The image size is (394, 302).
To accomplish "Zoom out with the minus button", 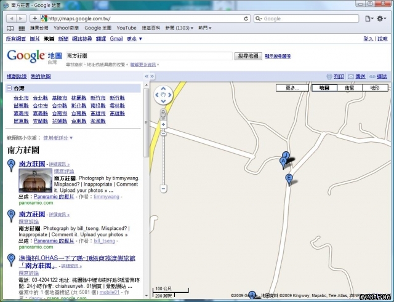I will coord(163,189).
